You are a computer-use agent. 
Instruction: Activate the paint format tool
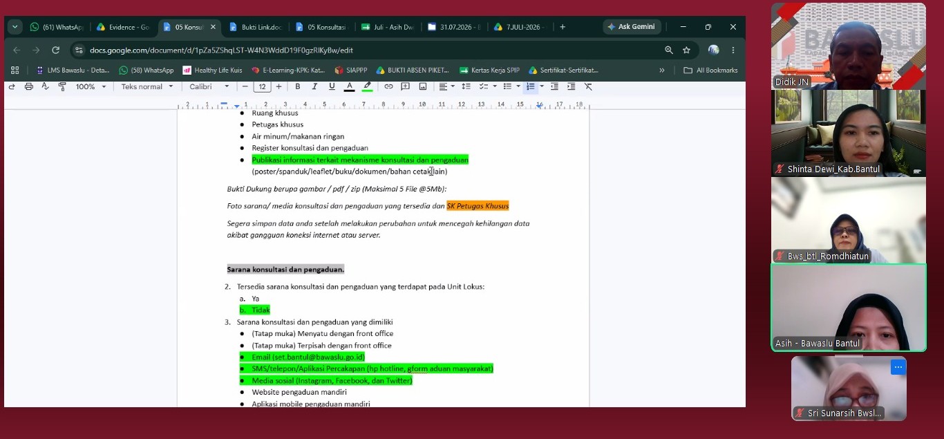tap(62, 86)
